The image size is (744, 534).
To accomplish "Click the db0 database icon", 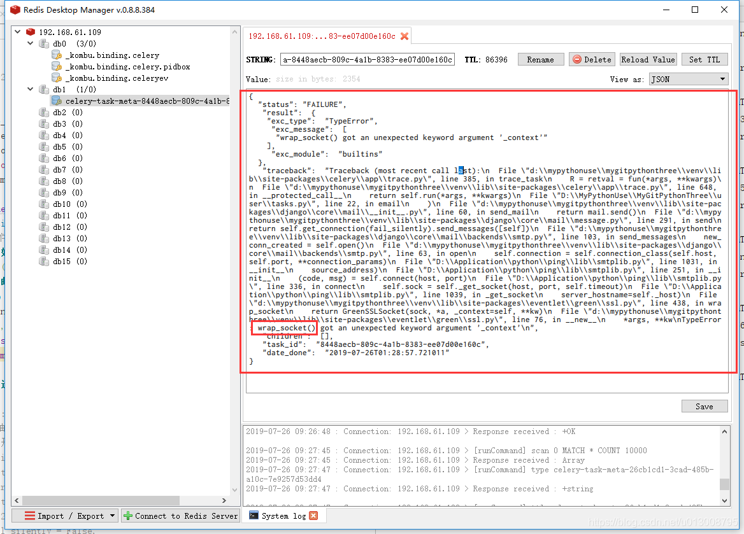I will (x=44, y=44).
